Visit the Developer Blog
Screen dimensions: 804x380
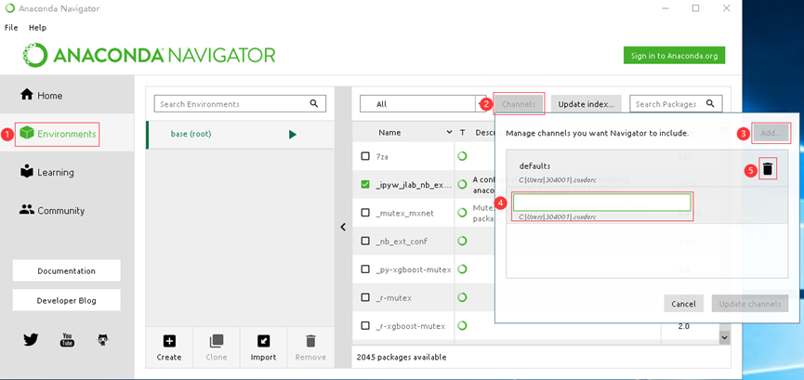pos(67,300)
